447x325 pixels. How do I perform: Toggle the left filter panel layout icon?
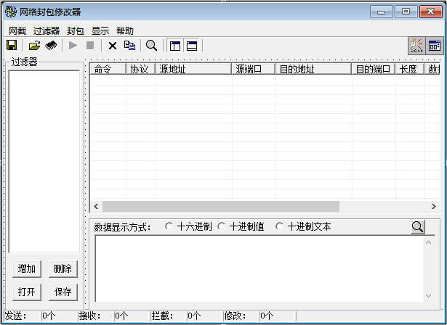click(174, 46)
